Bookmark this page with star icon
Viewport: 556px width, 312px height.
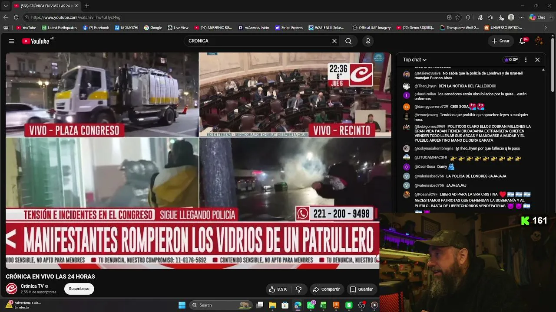(458, 17)
